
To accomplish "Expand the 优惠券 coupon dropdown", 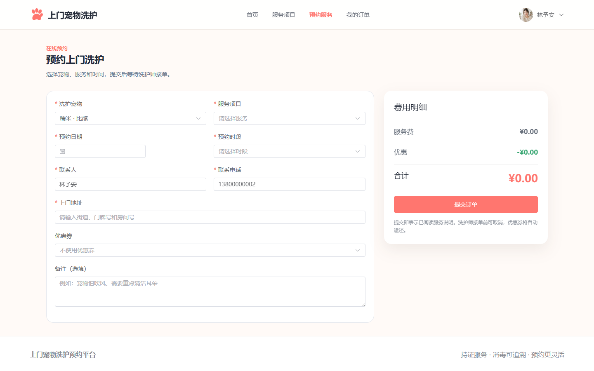I will point(210,250).
